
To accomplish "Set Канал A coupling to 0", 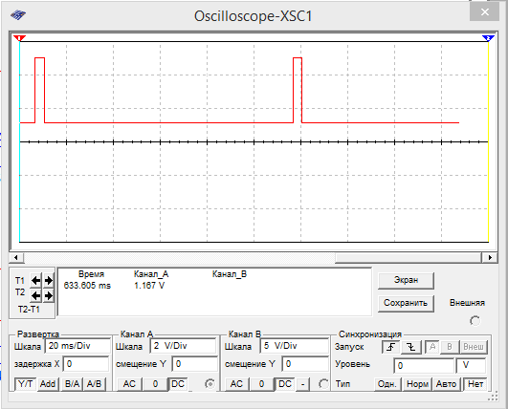I will 155,384.
